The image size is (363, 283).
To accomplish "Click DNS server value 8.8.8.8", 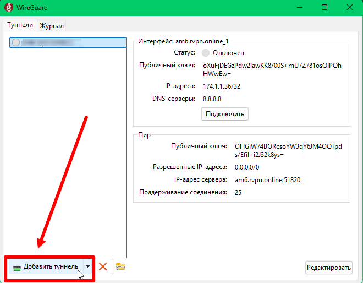I will click(212, 99).
